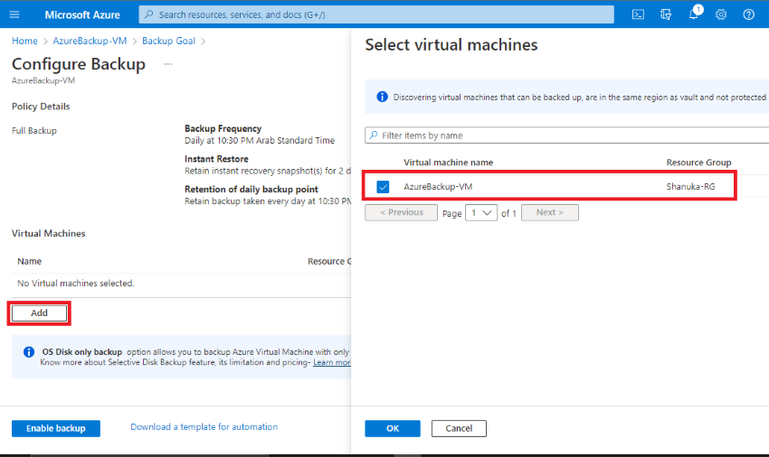
Task: Launch Cloud Shell from the top bar
Action: [638, 14]
